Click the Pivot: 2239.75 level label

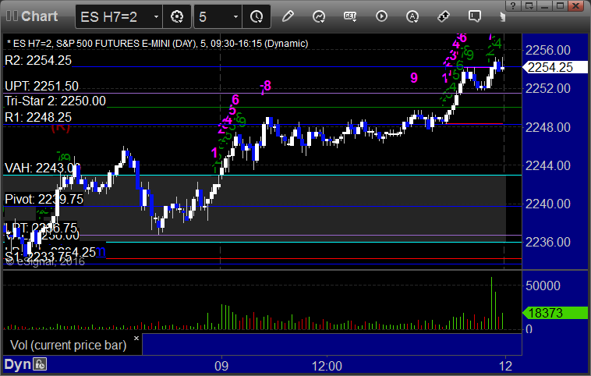point(44,199)
